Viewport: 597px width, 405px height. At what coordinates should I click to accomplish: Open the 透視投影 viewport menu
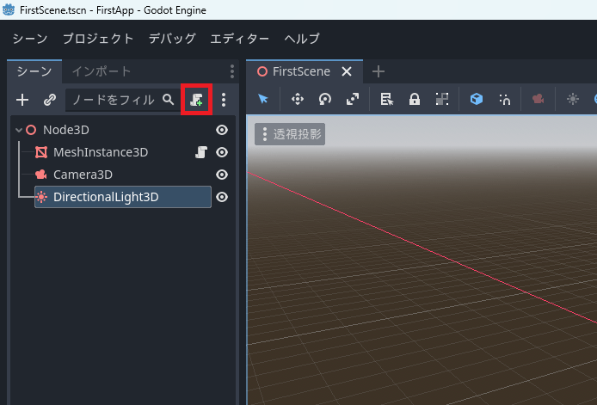click(x=290, y=134)
